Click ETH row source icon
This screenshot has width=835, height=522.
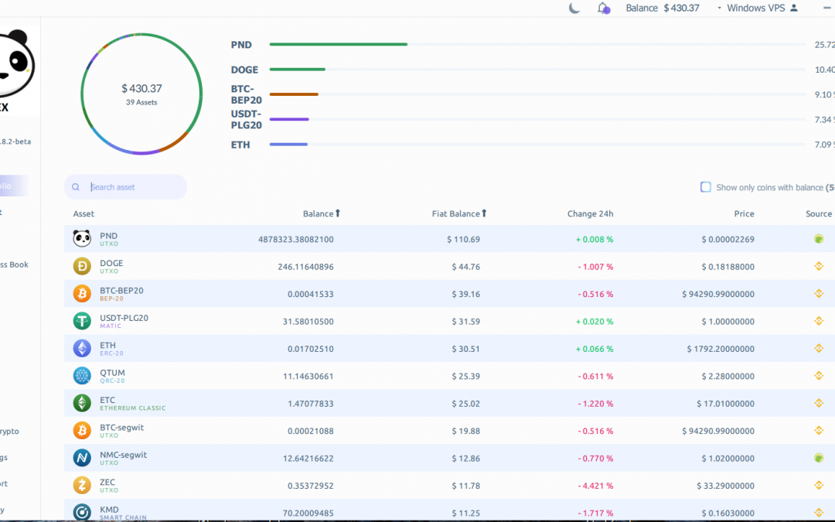[819, 348]
